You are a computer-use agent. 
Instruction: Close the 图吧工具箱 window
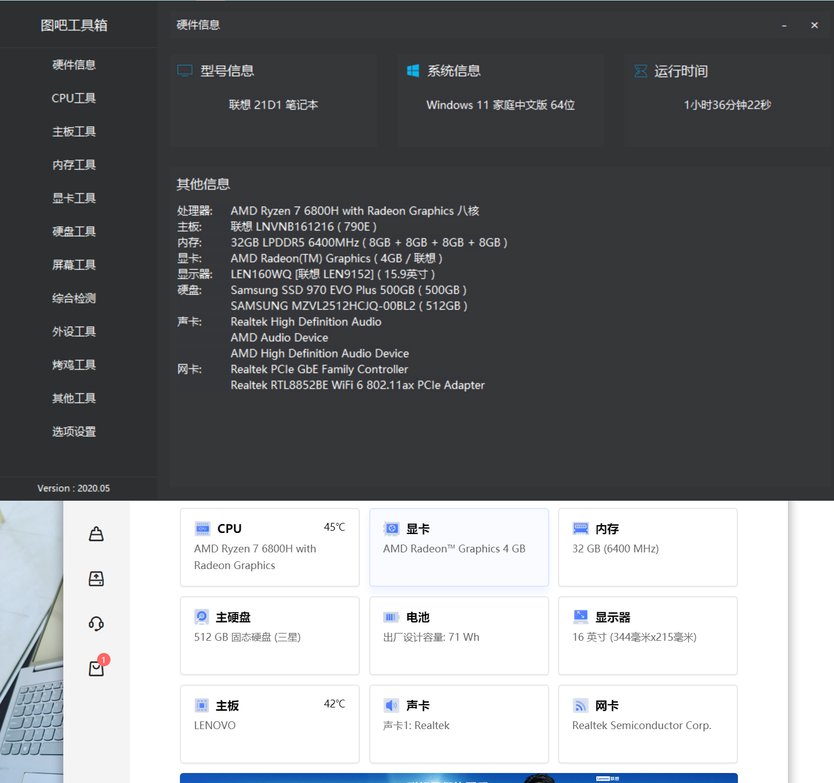(815, 25)
